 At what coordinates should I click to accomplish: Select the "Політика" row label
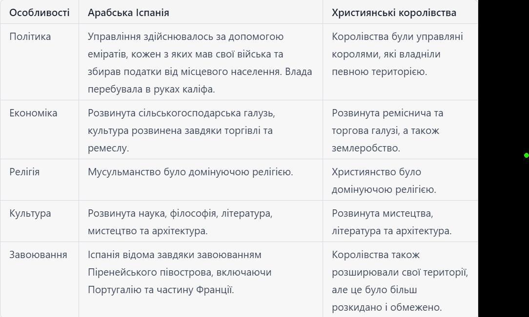tap(30, 37)
